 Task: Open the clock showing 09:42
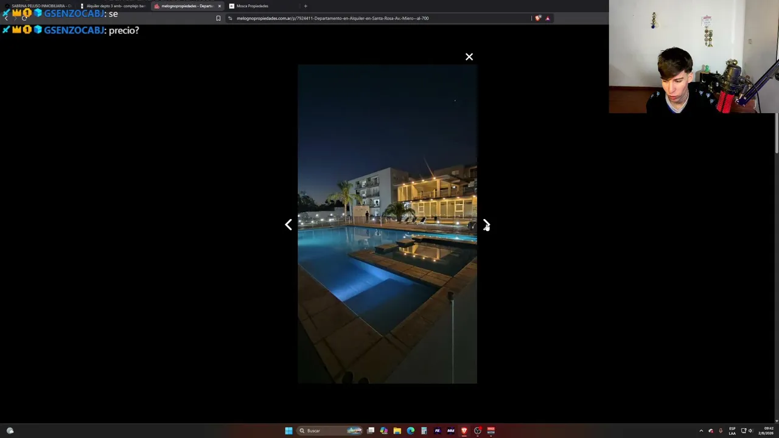point(766,431)
